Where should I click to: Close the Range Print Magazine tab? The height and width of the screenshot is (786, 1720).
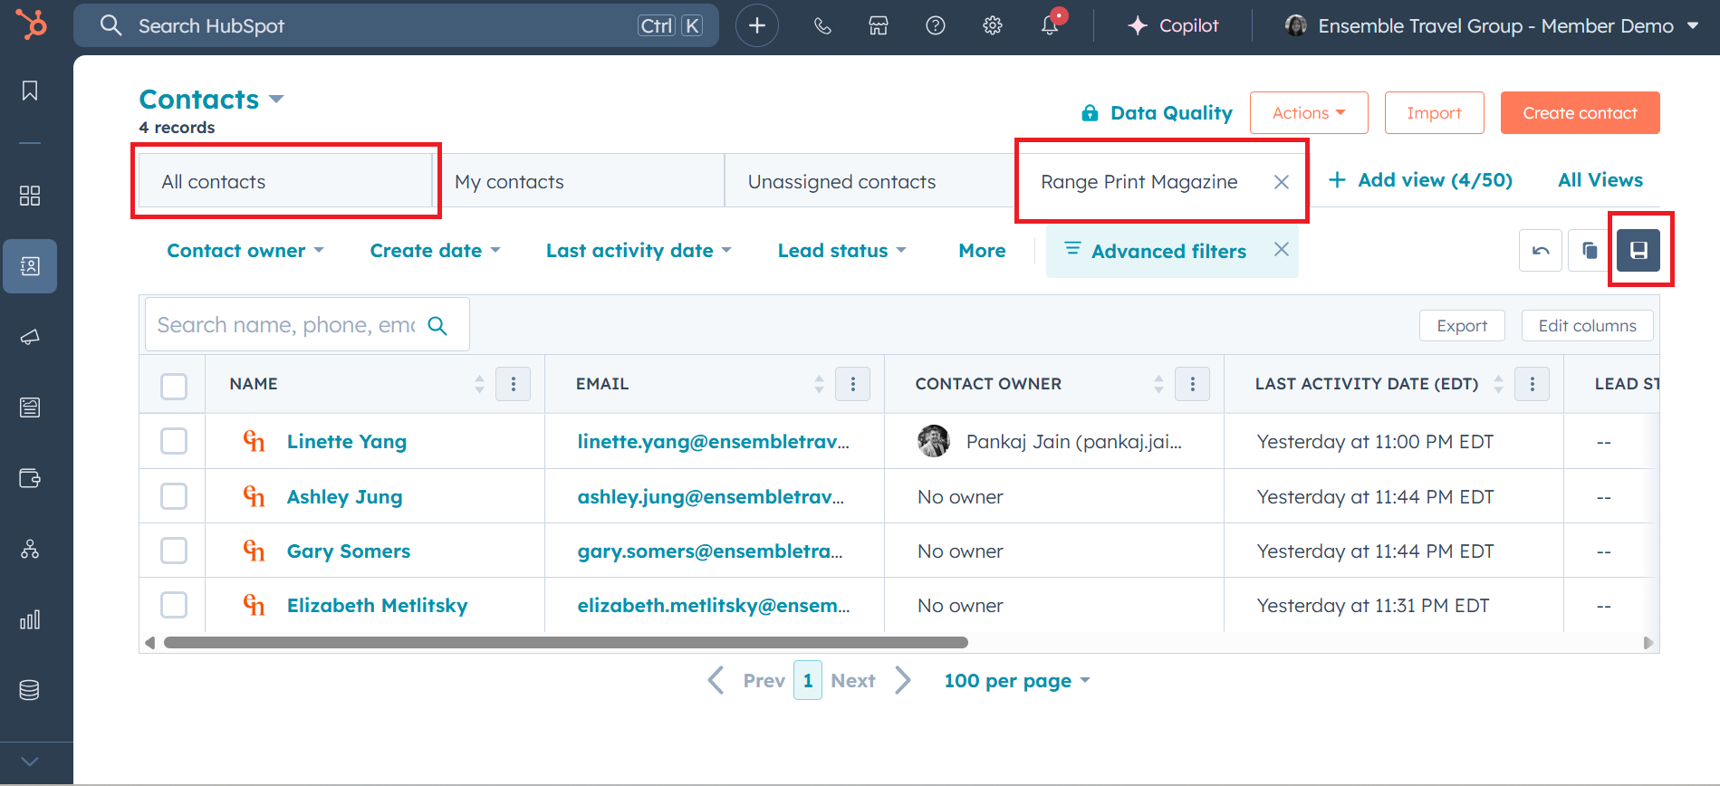pos(1282,182)
